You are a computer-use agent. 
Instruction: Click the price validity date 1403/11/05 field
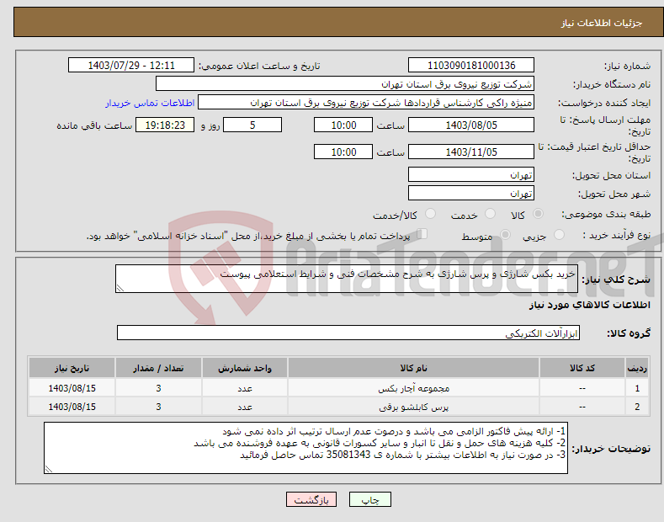(x=471, y=152)
